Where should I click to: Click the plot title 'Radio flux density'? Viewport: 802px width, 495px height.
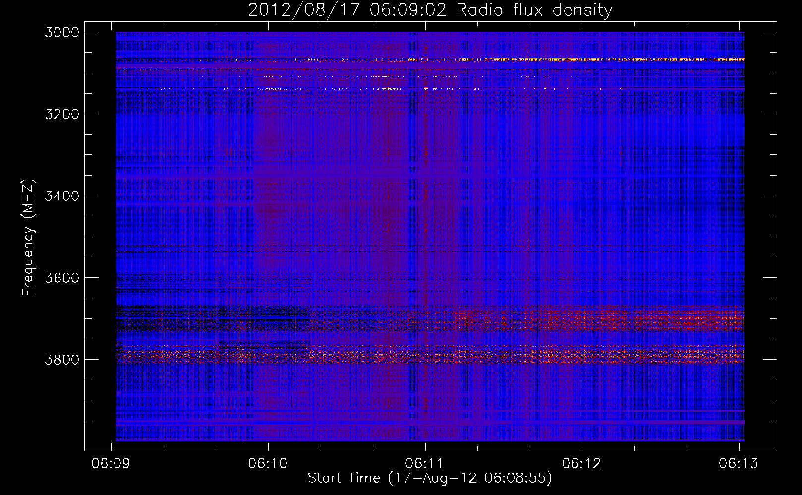[x=534, y=10]
